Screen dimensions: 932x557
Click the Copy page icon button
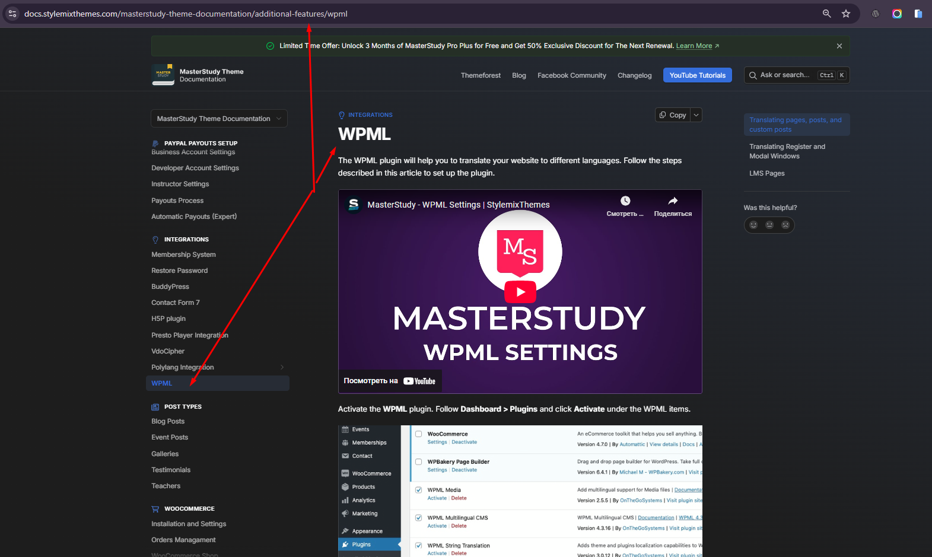[673, 115]
